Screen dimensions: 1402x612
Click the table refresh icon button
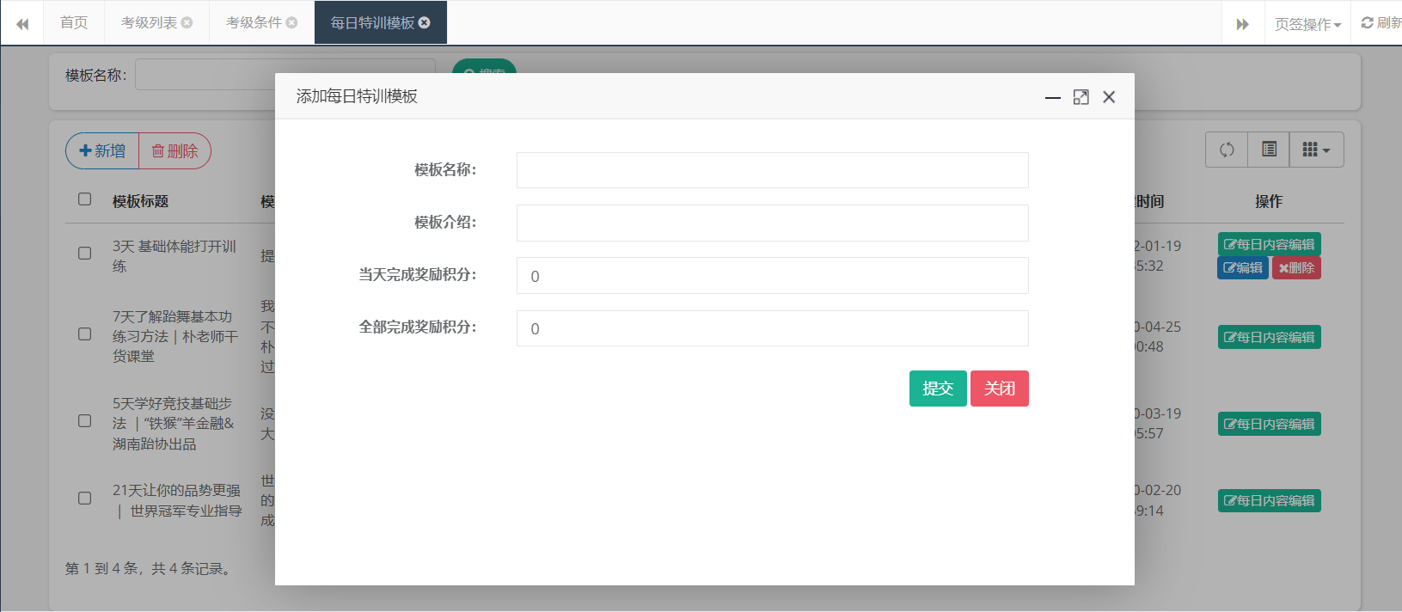(1227, 150)
